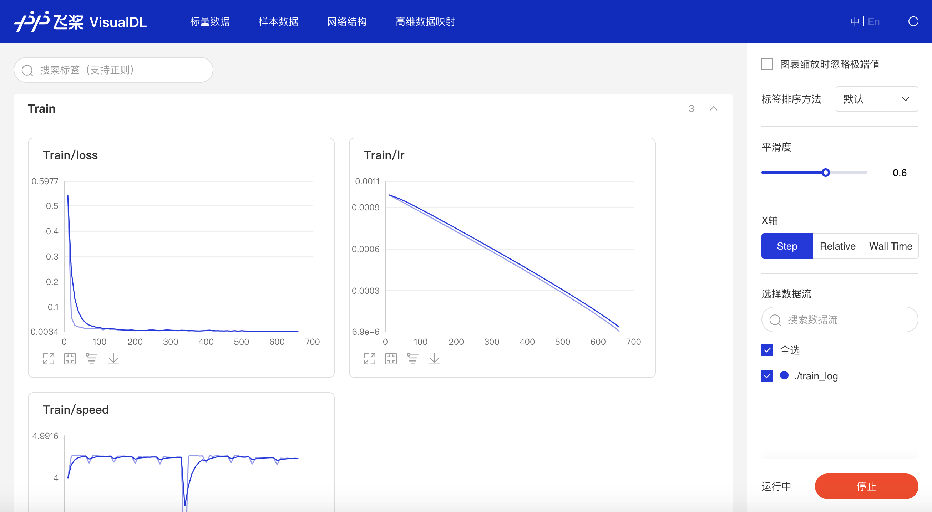Toggle axis mode on Train/loss chart
932x512 pixels.
point(92,359)
